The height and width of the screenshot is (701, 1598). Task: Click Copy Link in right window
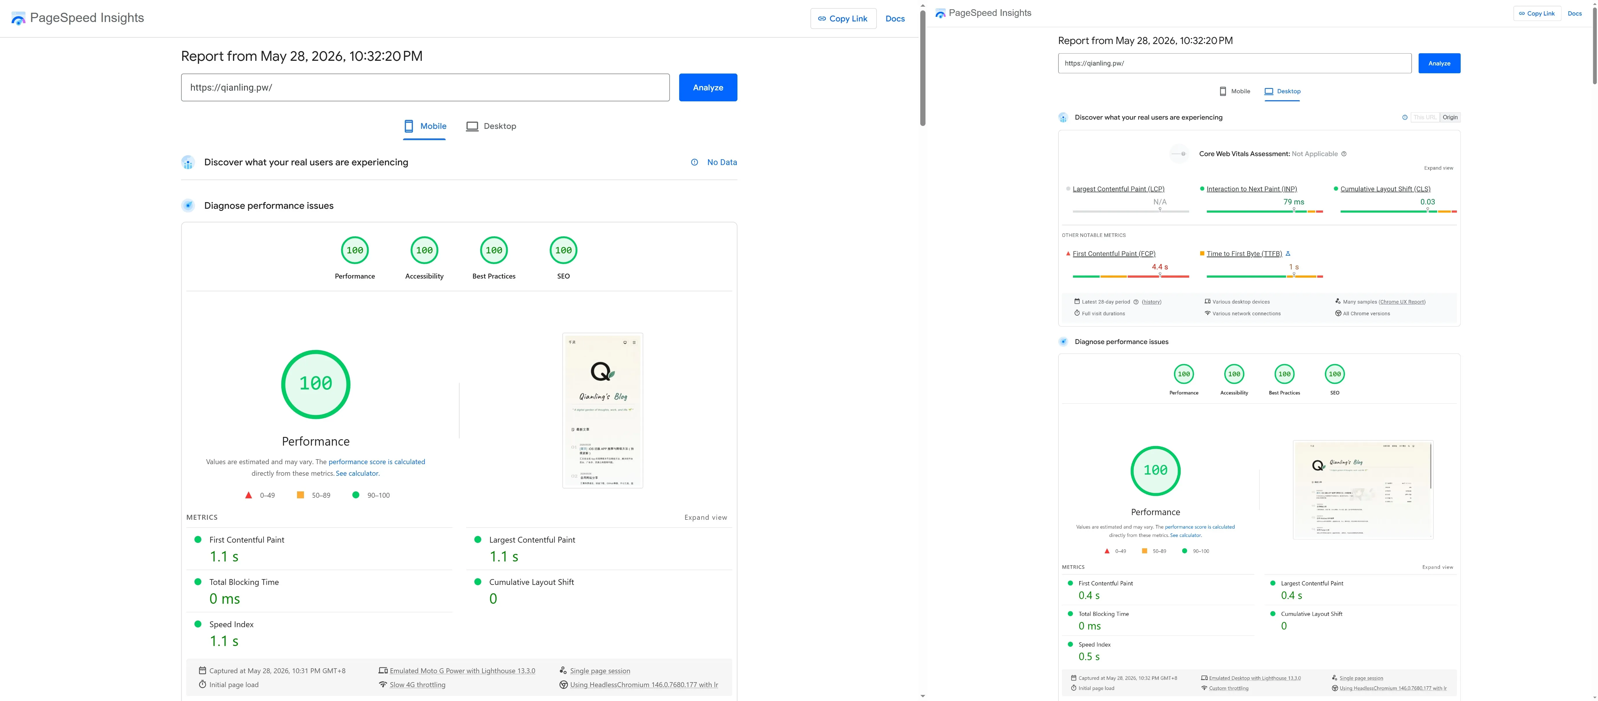[1537, 14]
